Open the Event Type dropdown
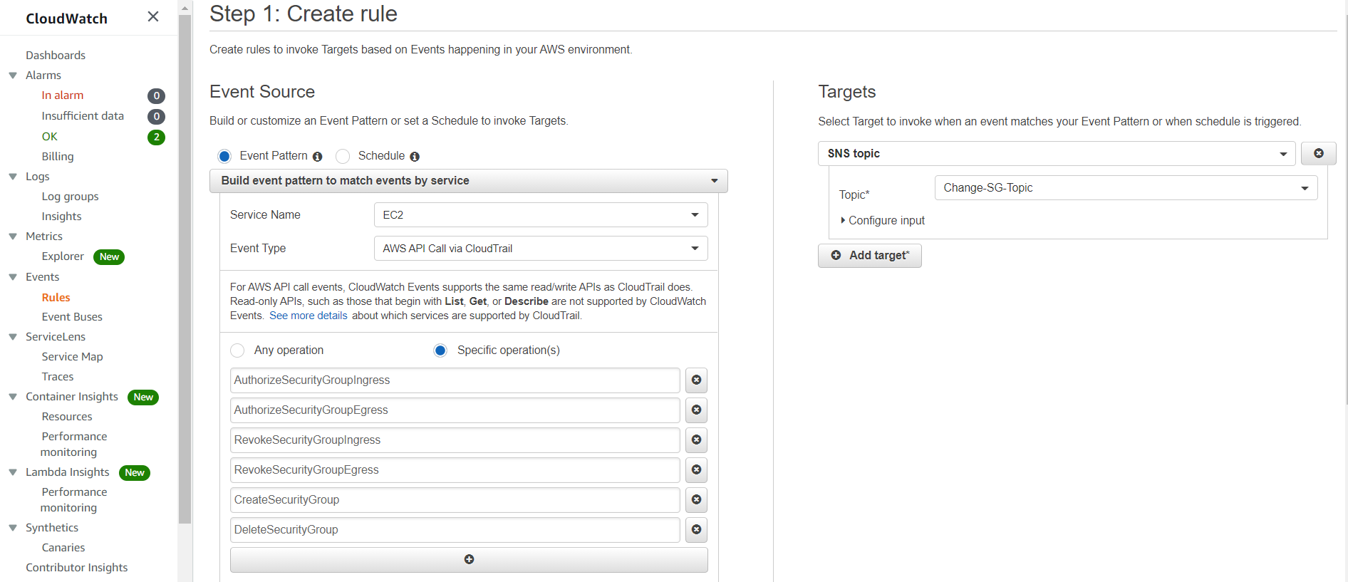 [x=541, y=249]
